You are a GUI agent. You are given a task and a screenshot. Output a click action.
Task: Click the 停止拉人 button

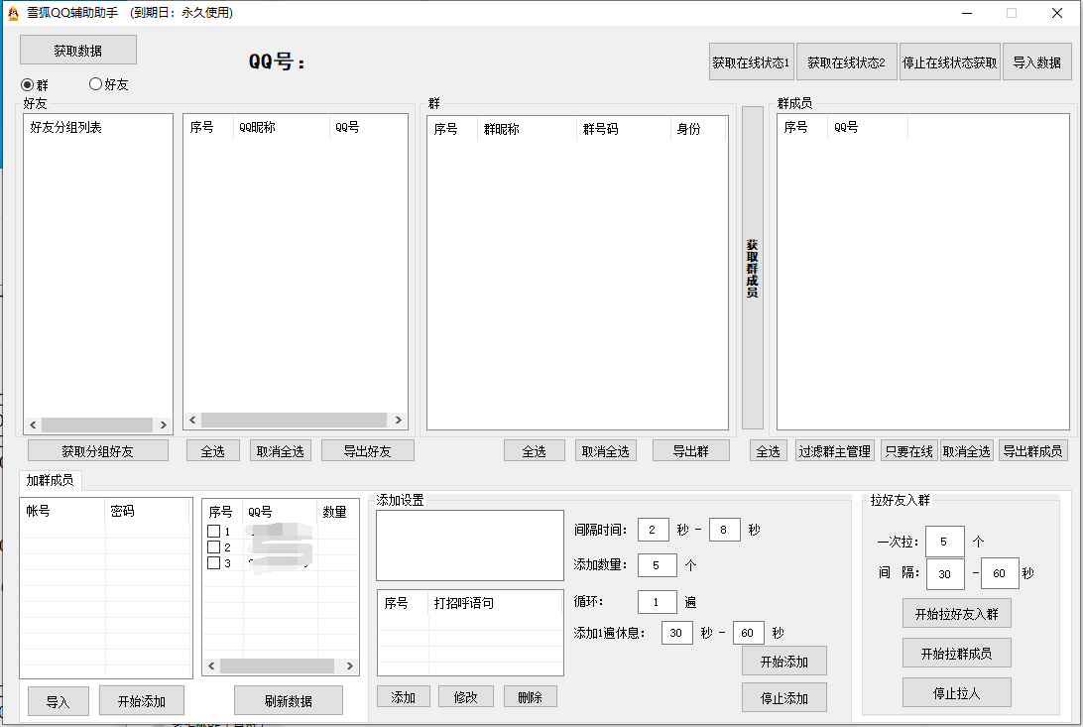point(957,692)
